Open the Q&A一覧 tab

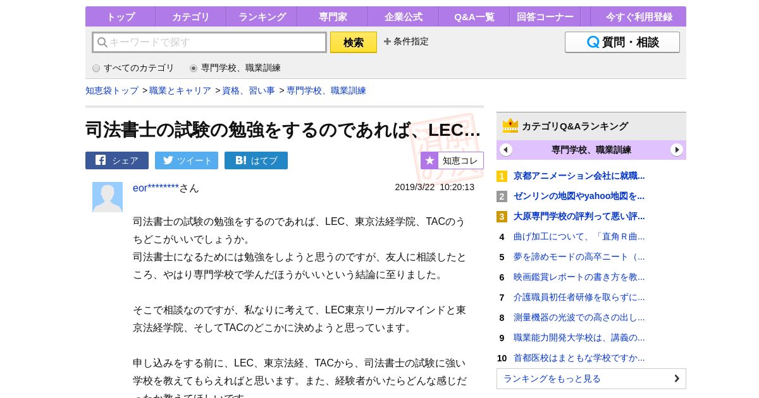[x=474, y=17]
